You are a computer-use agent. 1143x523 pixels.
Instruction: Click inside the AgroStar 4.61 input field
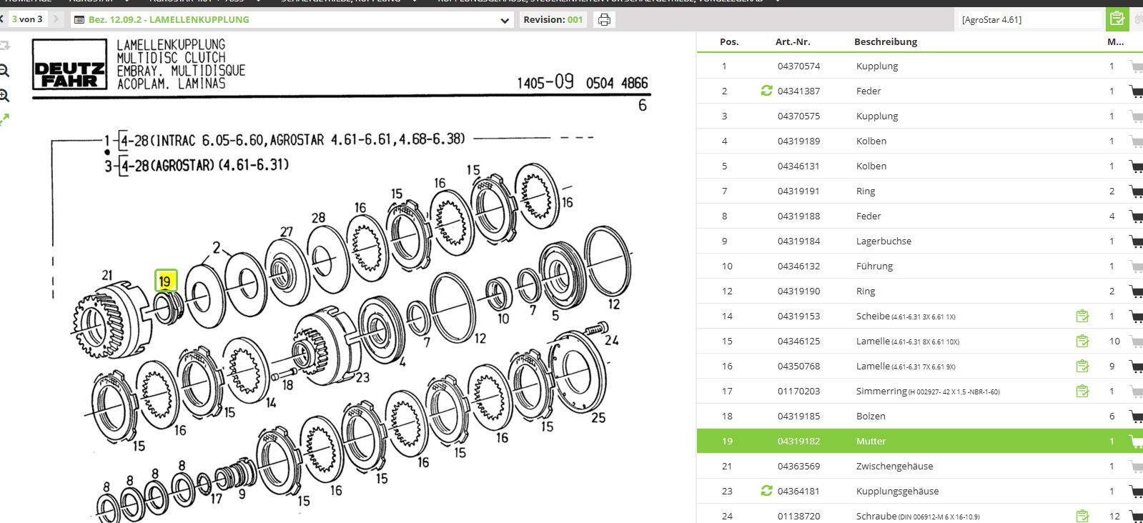[x=1028, y=20]
